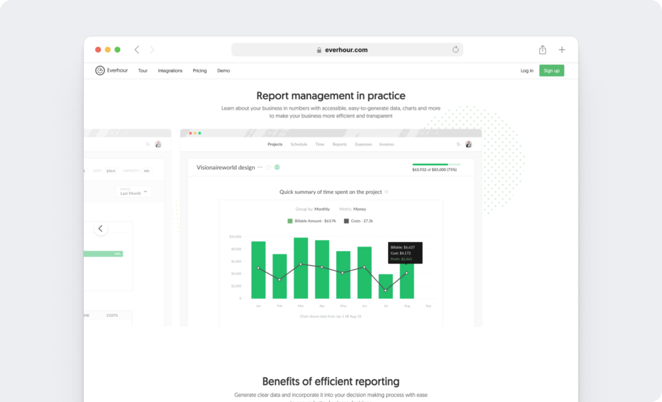Open the Metric Money dropdown
662x402 pixels.
360,208
